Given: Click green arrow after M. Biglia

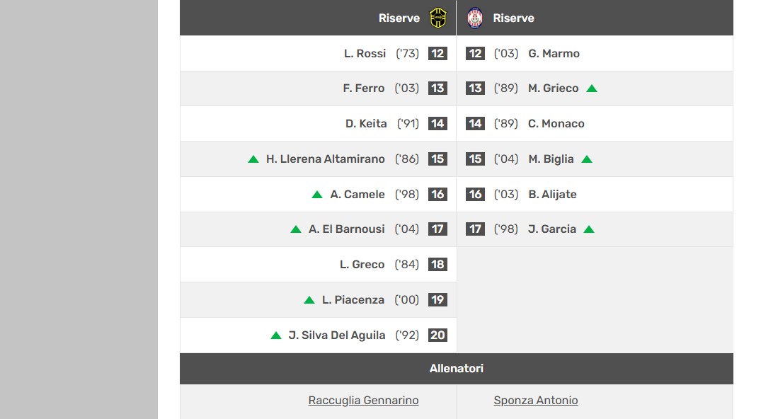Looking at the screenshot, I should coord(587,159).
